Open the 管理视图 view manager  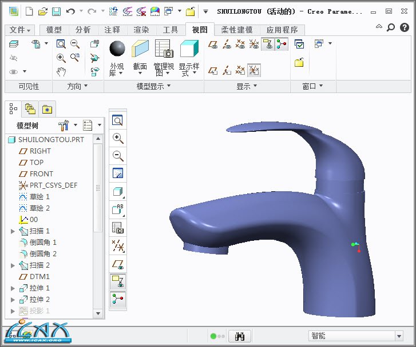coord(164,49)
